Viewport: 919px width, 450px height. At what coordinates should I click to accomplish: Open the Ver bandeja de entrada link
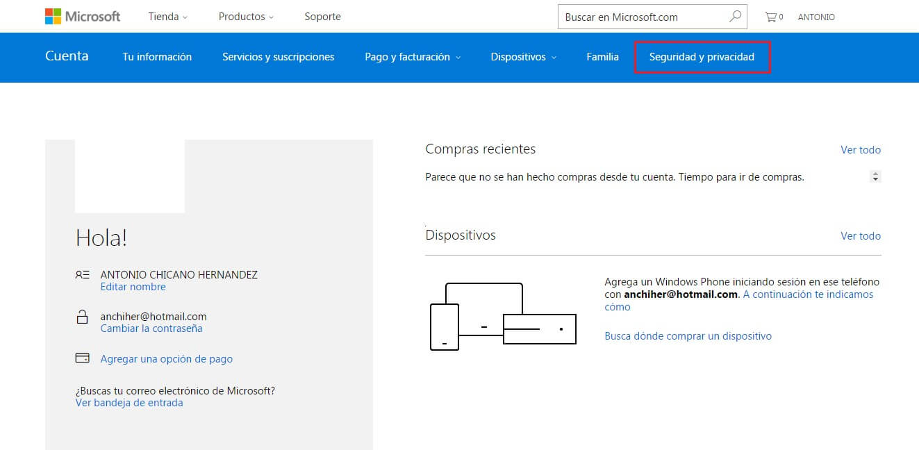tap(129, 403)
